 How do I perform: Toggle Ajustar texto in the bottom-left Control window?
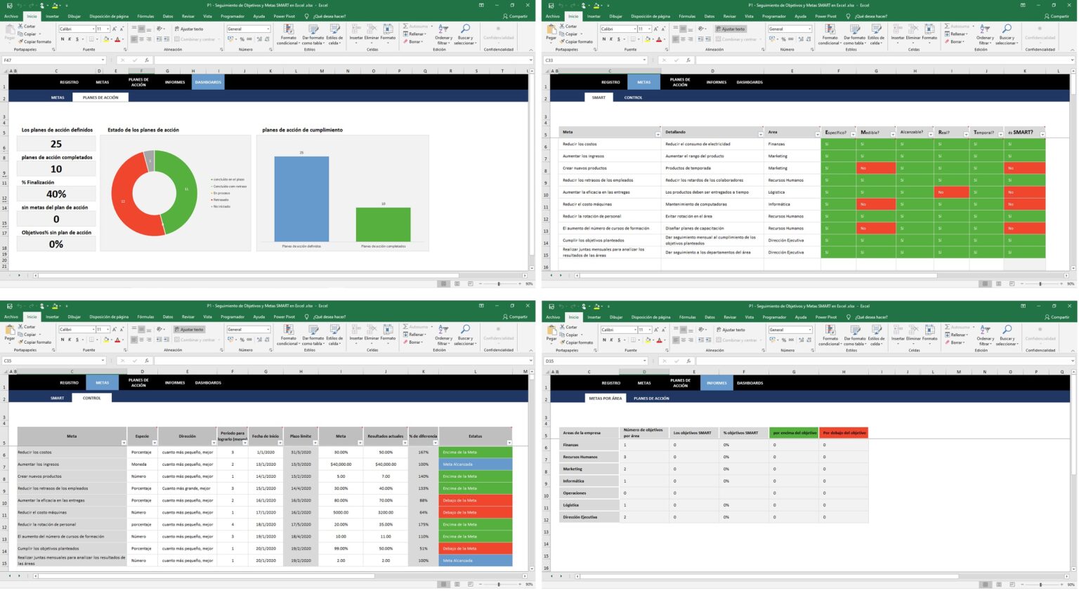pyautogui.click(x=188, y=329)
